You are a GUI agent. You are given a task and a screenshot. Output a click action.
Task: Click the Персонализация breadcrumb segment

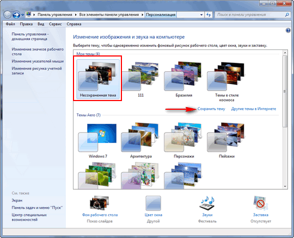click(161, 15)
